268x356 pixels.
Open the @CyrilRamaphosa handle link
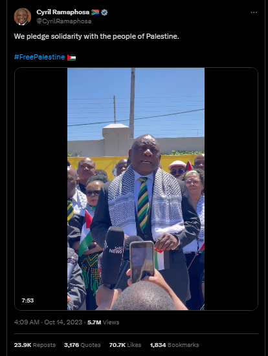pos(64,21)
